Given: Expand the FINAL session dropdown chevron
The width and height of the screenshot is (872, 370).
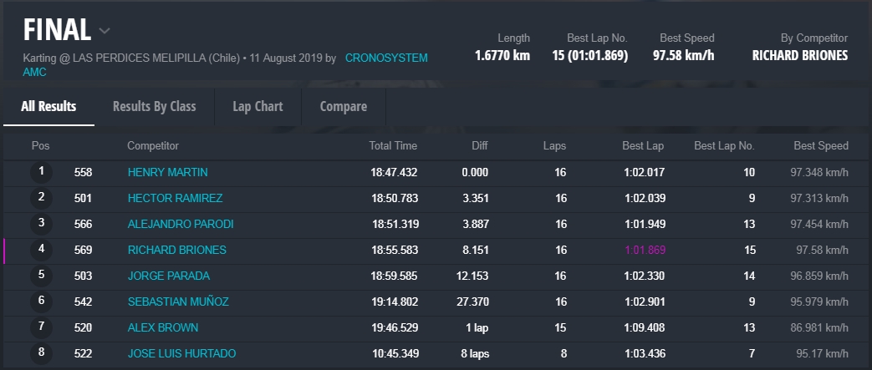Looking at the screenshot, I should (105, 32).
